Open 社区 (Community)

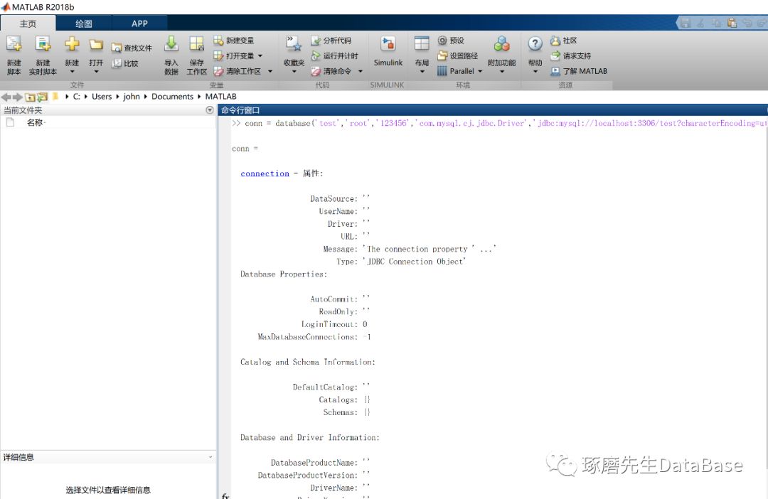(x=564, y=41)
